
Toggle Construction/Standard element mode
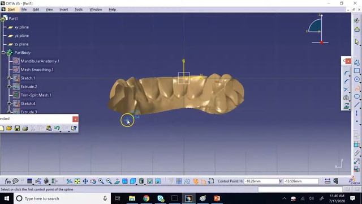point(187,181)
